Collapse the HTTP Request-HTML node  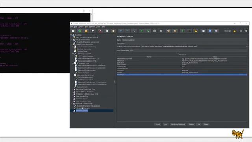point(73,54)
